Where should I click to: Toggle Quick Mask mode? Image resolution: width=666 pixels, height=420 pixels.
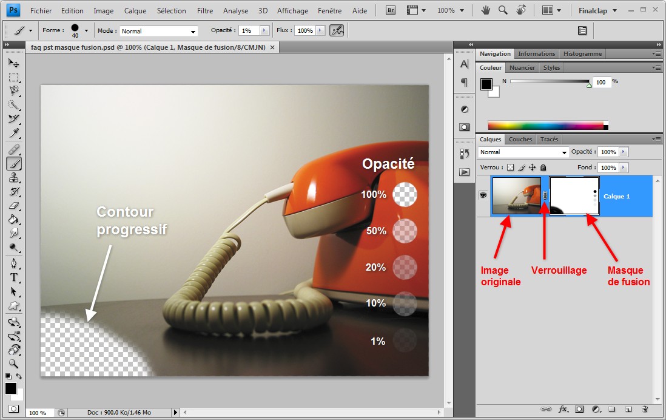(13, 409)
